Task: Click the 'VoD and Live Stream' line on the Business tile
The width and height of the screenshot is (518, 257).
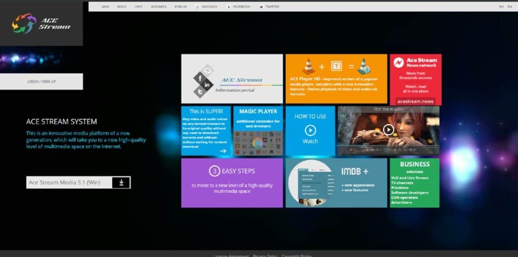Action: coord(410,178)
